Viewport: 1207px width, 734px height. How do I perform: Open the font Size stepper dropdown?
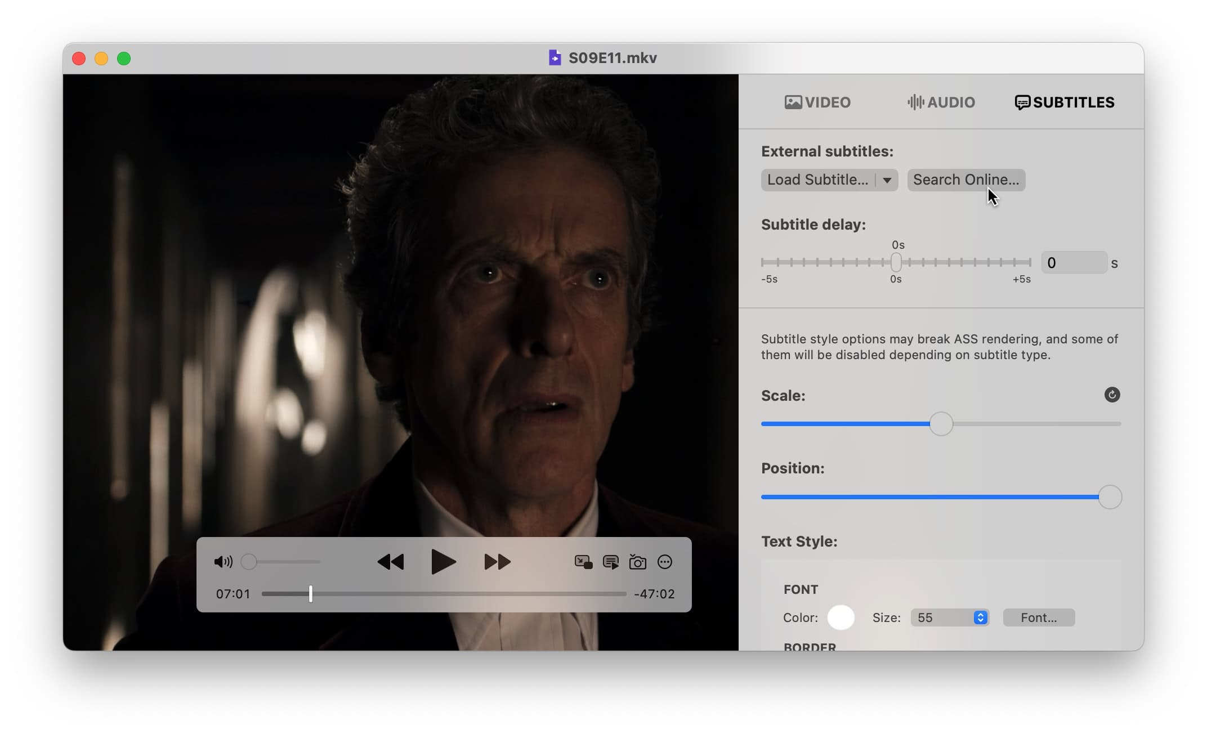(x=980, y=617)
